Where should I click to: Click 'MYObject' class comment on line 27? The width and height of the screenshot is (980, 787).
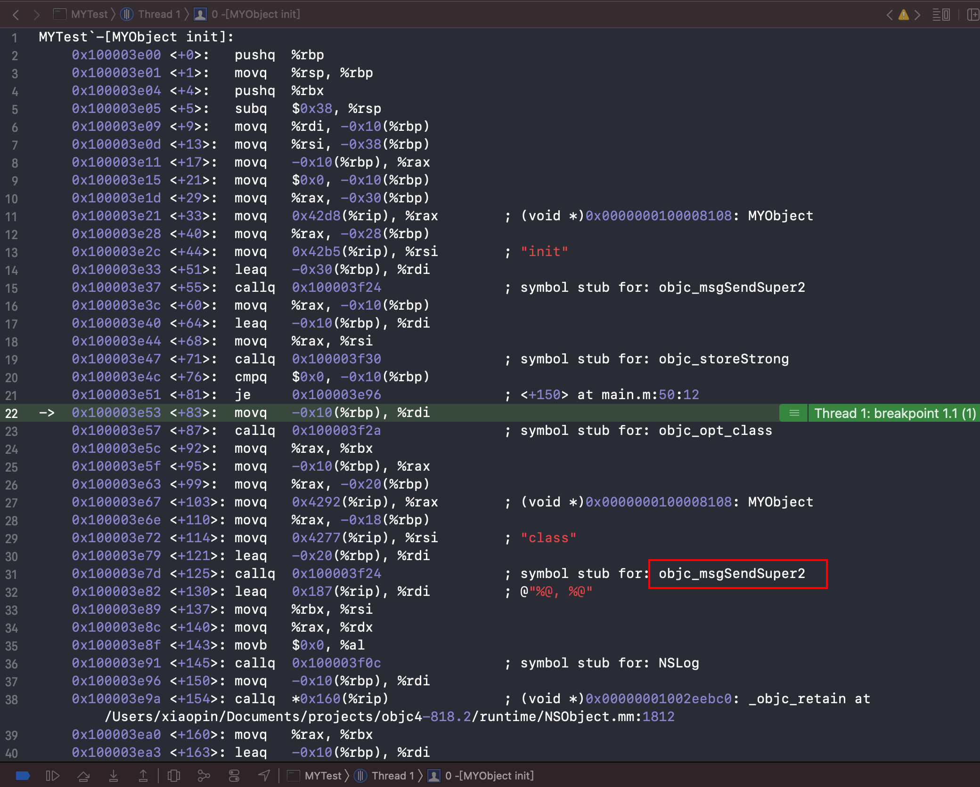pyautogui.click(x=781, y=502)
